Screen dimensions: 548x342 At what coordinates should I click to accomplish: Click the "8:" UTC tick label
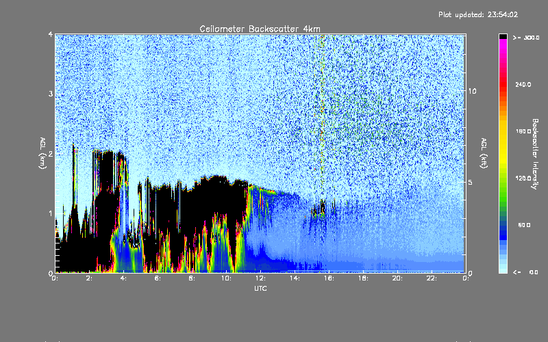tap(192, 278)
